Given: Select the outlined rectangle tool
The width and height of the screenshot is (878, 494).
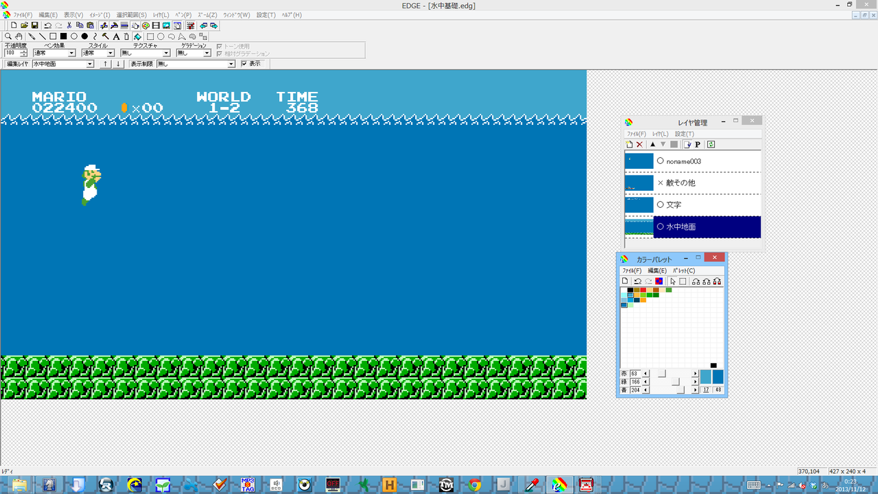Looking at the screenshot, I should tap(53, 36).
